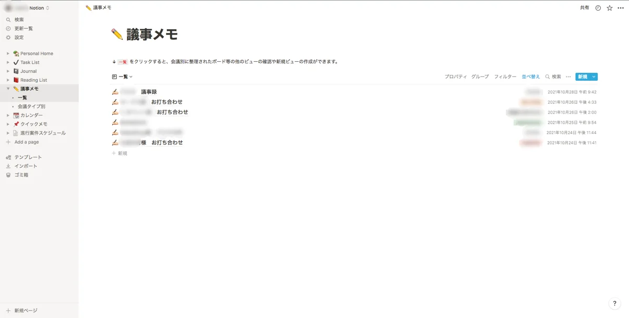Open page history clock icon
The image size is (629, 318).
[x=598, y=8]
